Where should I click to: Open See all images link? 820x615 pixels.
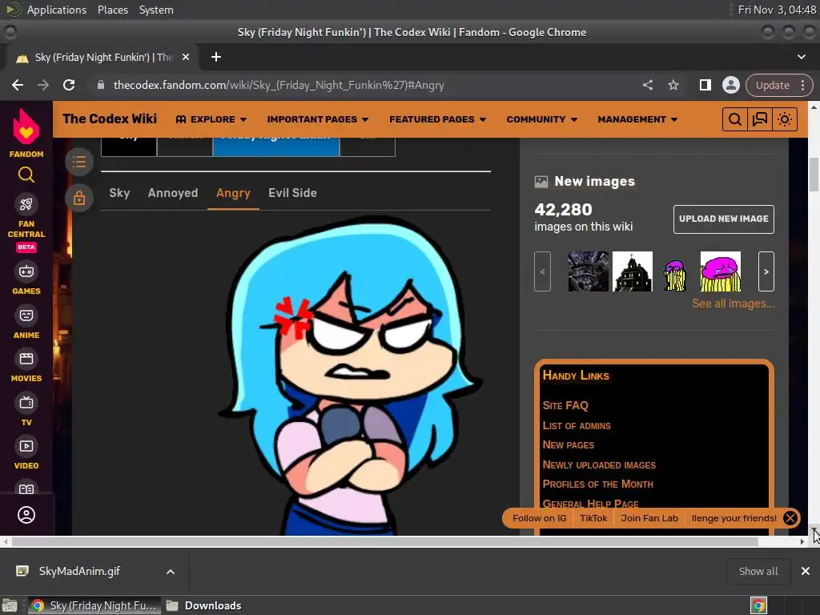(734, 303)
